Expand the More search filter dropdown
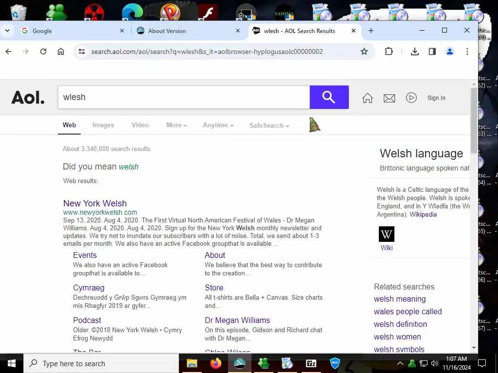 tap(177, 125)
